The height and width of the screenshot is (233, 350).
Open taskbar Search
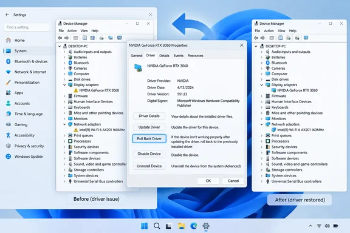(157, 226)
